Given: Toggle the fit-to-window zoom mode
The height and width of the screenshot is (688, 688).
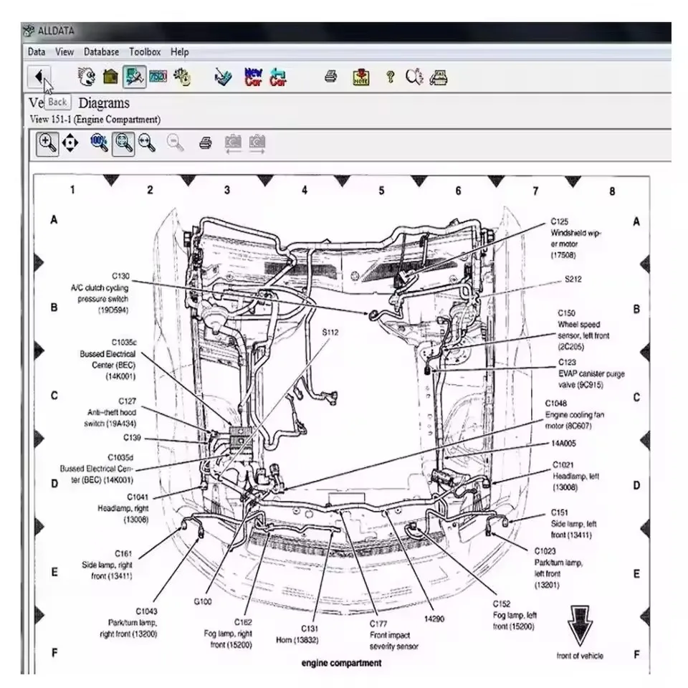Looking at the screenshot, I should (124, 143).
